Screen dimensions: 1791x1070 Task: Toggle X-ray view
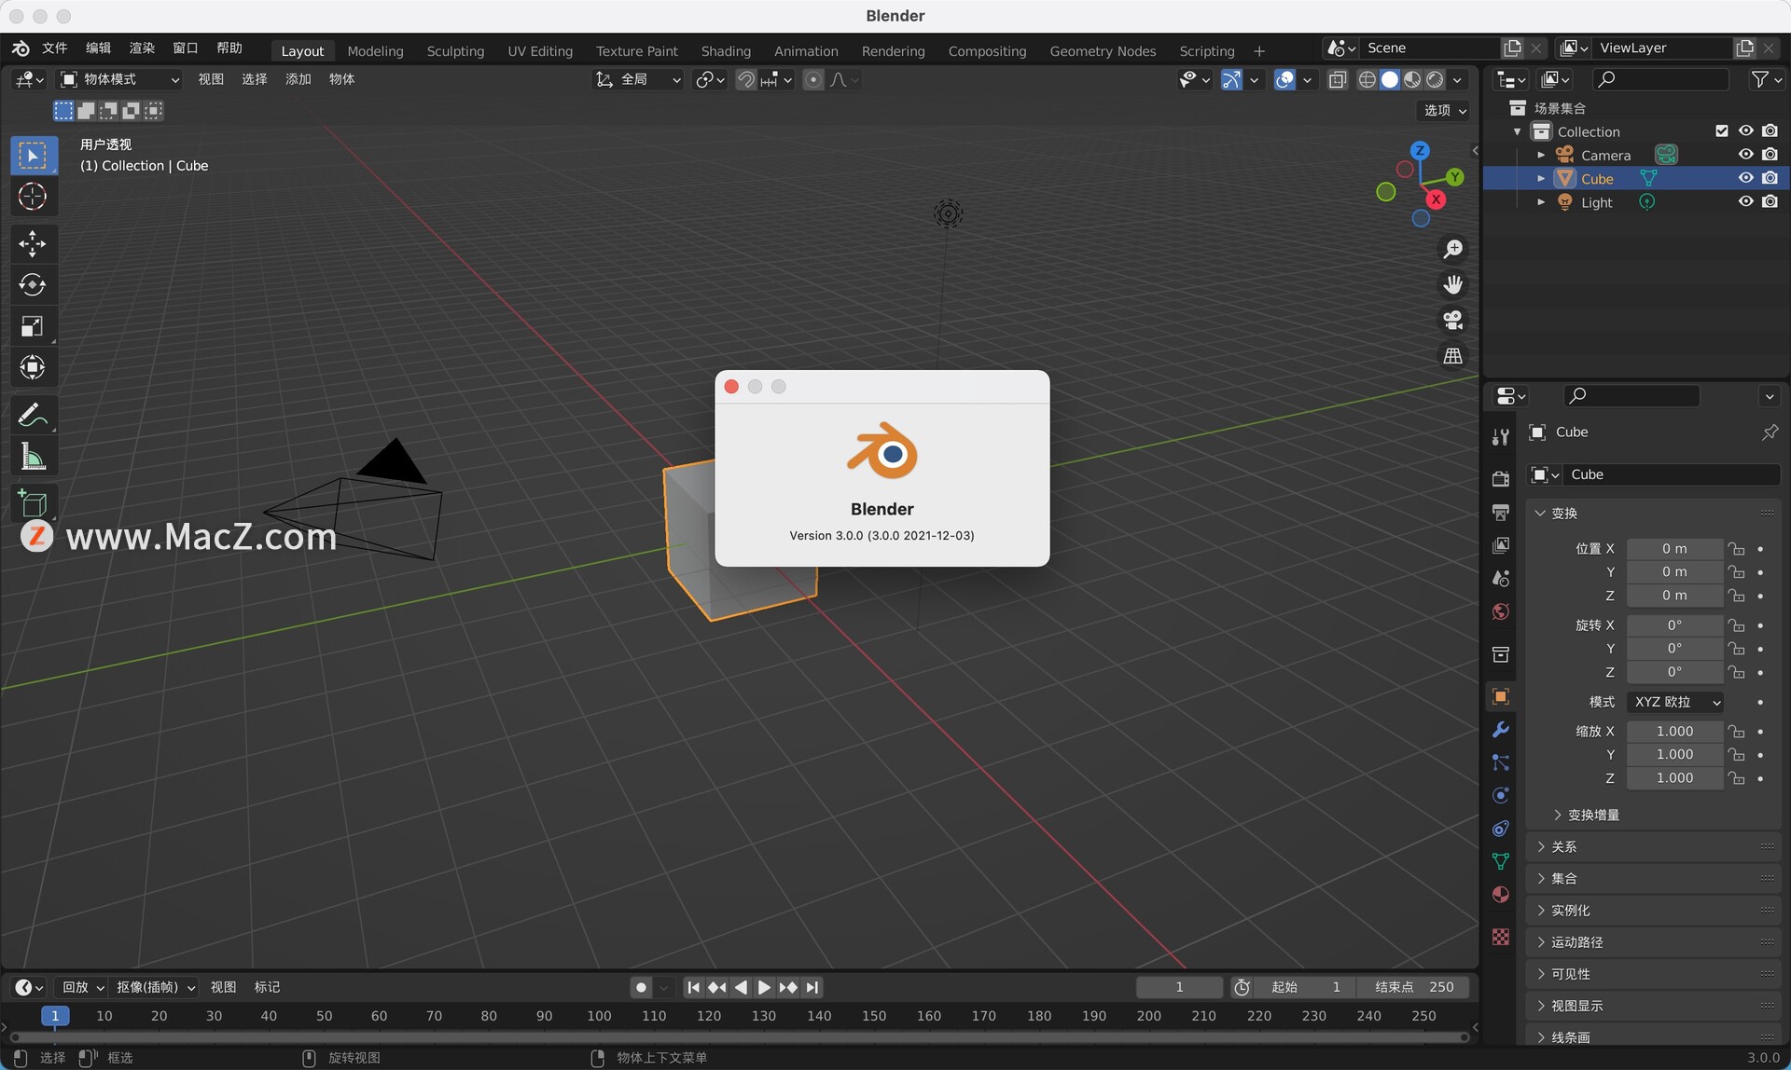(1337, 80)
